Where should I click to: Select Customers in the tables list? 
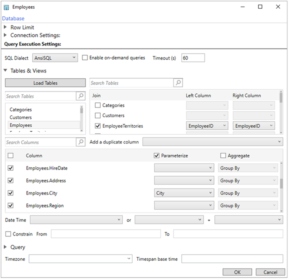pos(21,117)
